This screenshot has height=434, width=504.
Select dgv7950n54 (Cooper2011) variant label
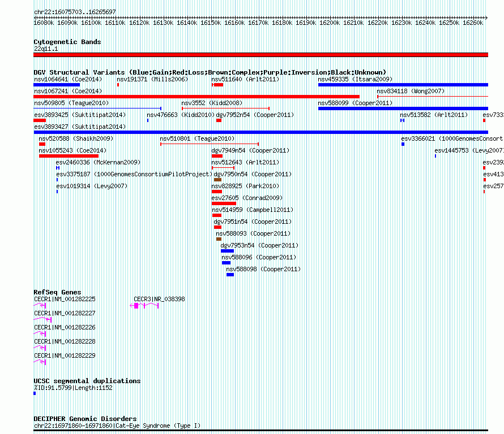point(253,174)
